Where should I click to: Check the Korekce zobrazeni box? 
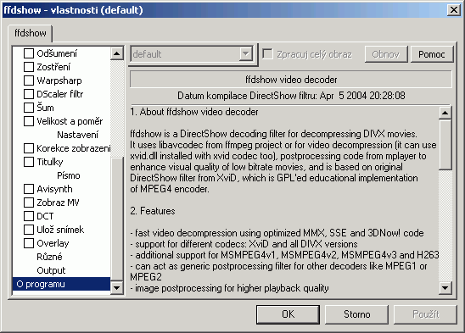point(29,148)
